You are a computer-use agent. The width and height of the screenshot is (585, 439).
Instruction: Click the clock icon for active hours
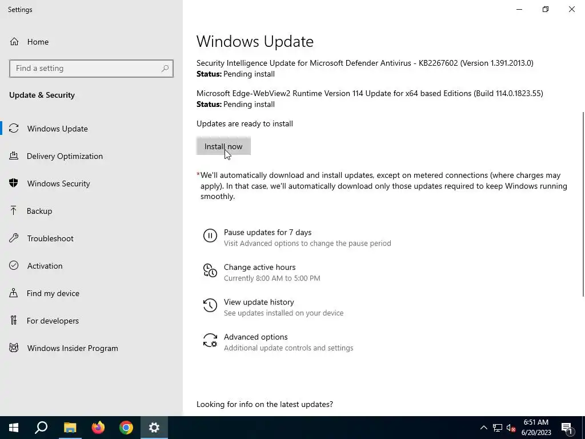pos(210,270)
